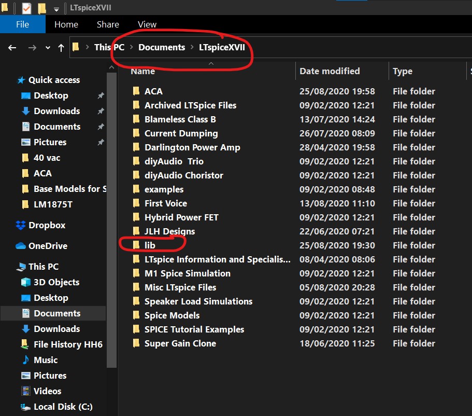Select the Archived LTSpice Files folder
The width and height of the screenshot is (472, 416).
pos(184,105)
